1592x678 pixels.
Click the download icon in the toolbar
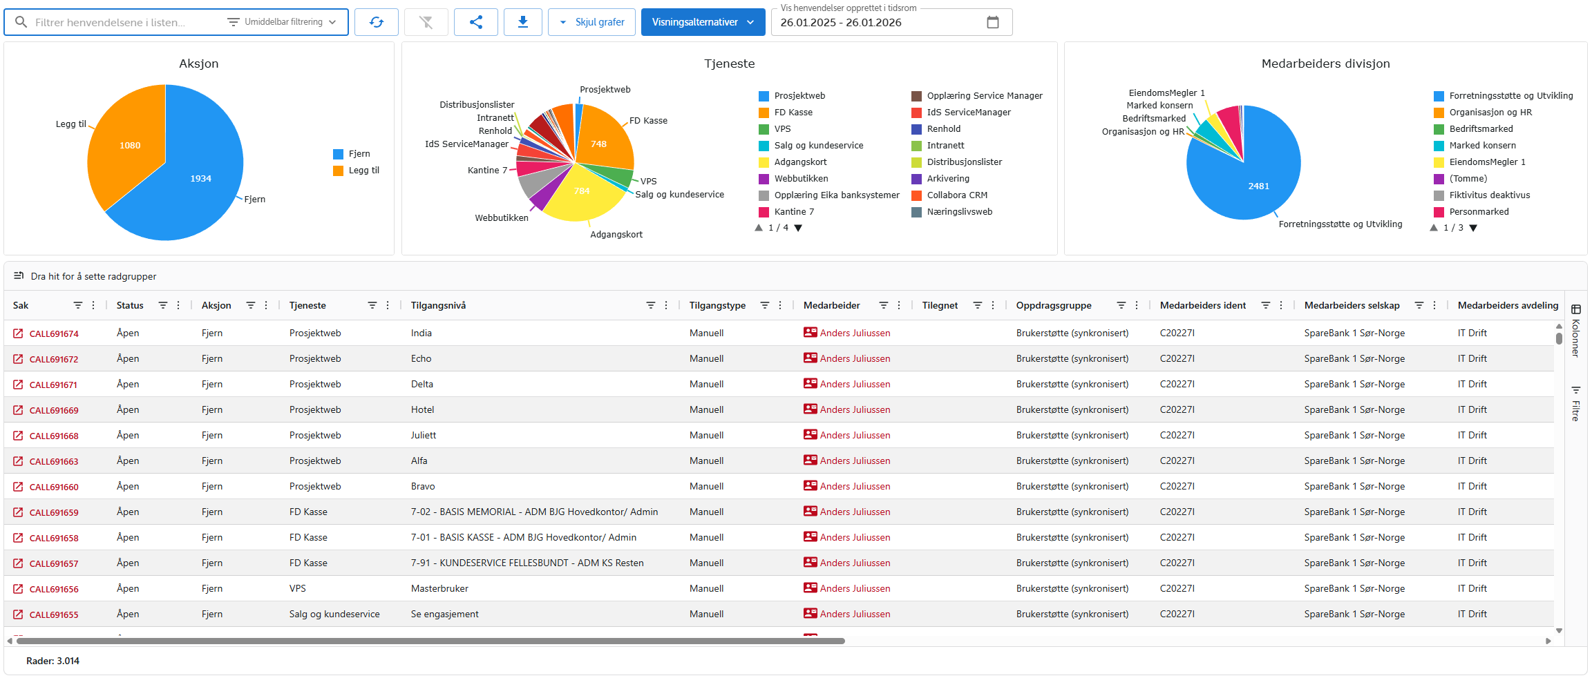pyautogui.click(x=523, y=21)
